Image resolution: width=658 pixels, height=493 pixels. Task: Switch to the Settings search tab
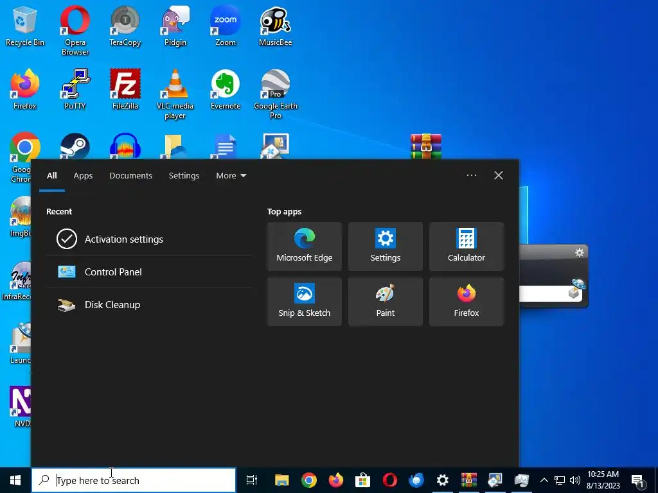(x=184, y=176)
